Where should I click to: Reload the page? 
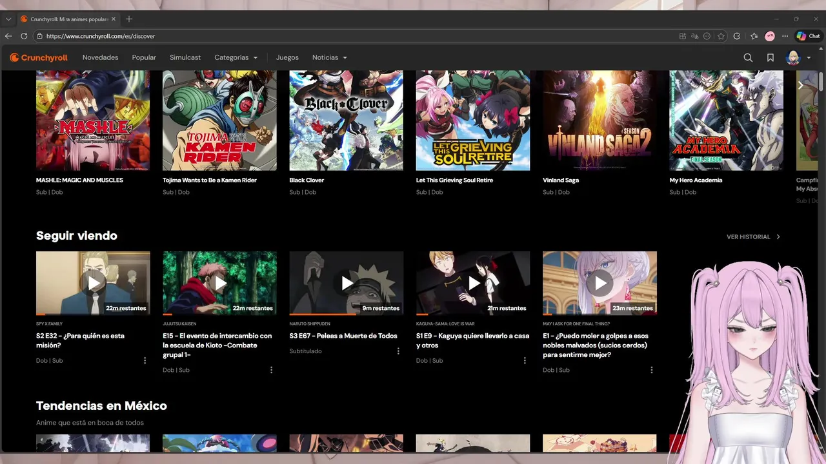(x=24, y=36)
